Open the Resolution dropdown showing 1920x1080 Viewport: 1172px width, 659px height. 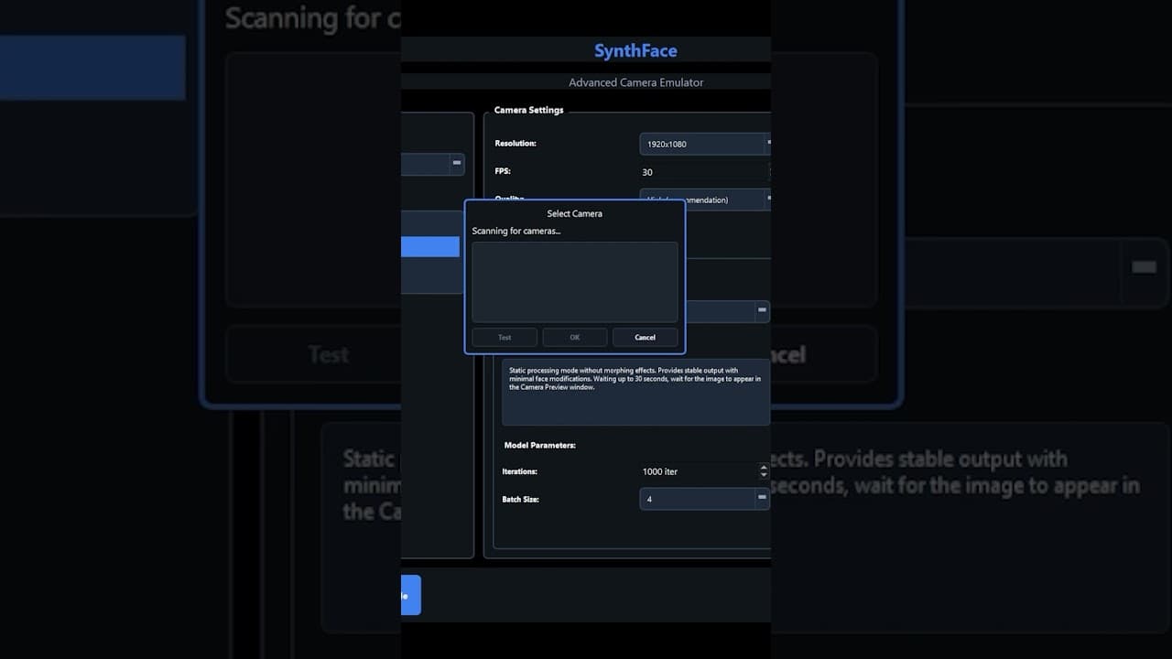click(x=705, y=144)
